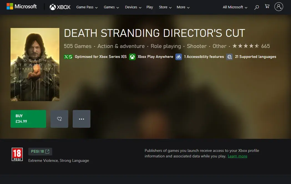Click the Death Stranding cover art thumbnail
291x184 pixels.
35,65
